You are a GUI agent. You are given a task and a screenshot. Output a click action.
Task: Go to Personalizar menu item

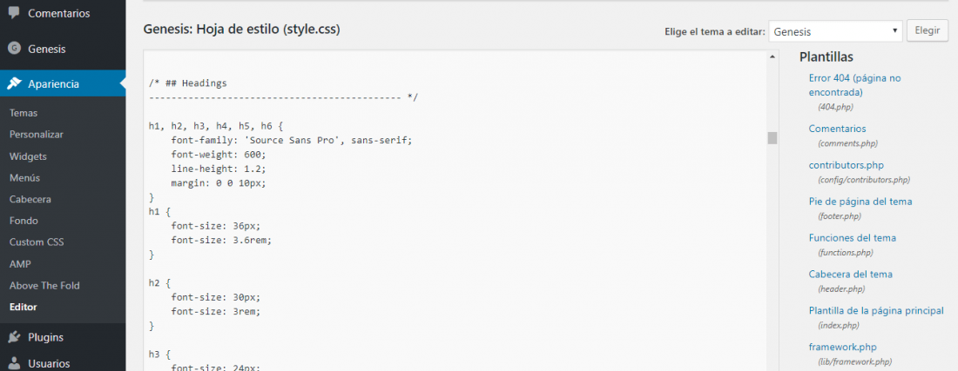pos(36,134)
